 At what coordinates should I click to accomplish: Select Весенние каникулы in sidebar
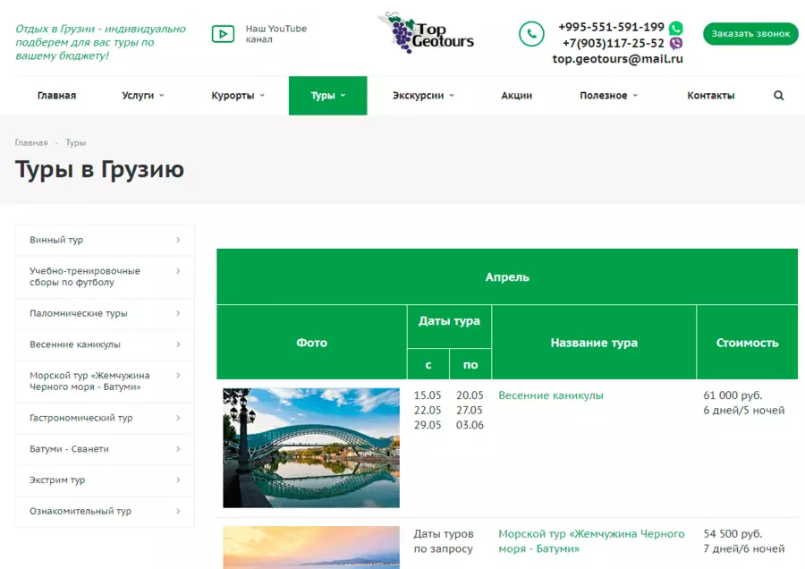(x=105, y=344)
